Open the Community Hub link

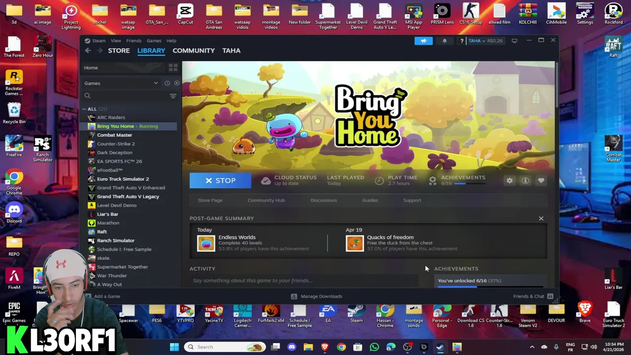point(266,200)
